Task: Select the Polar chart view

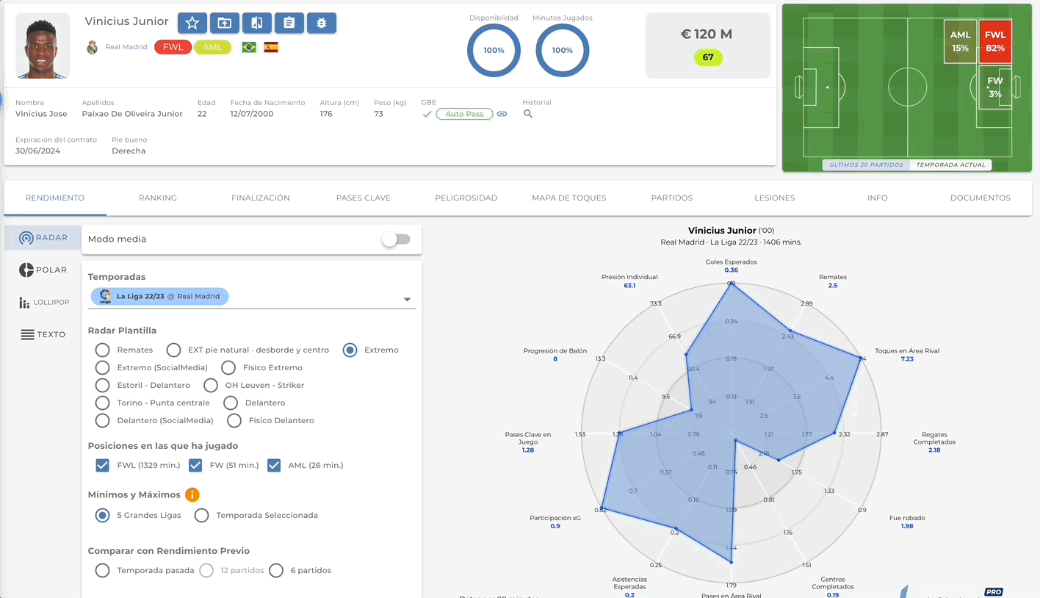Action: tap(43, 270)
